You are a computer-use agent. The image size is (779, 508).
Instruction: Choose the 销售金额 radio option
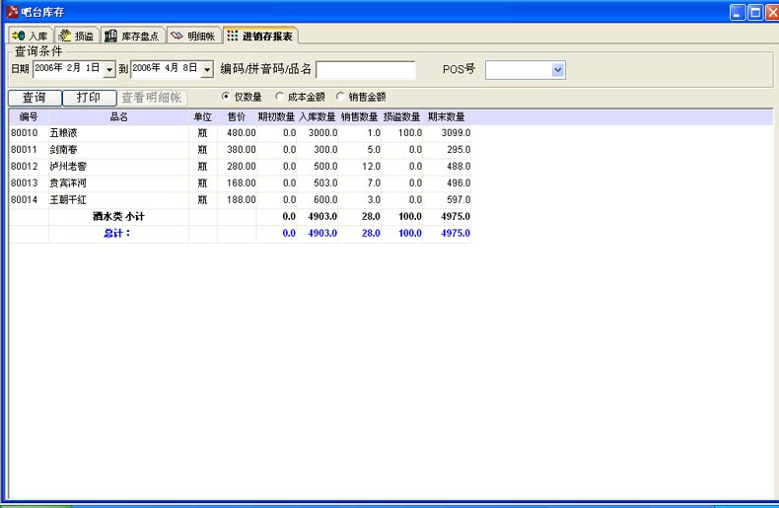point(341,97)
